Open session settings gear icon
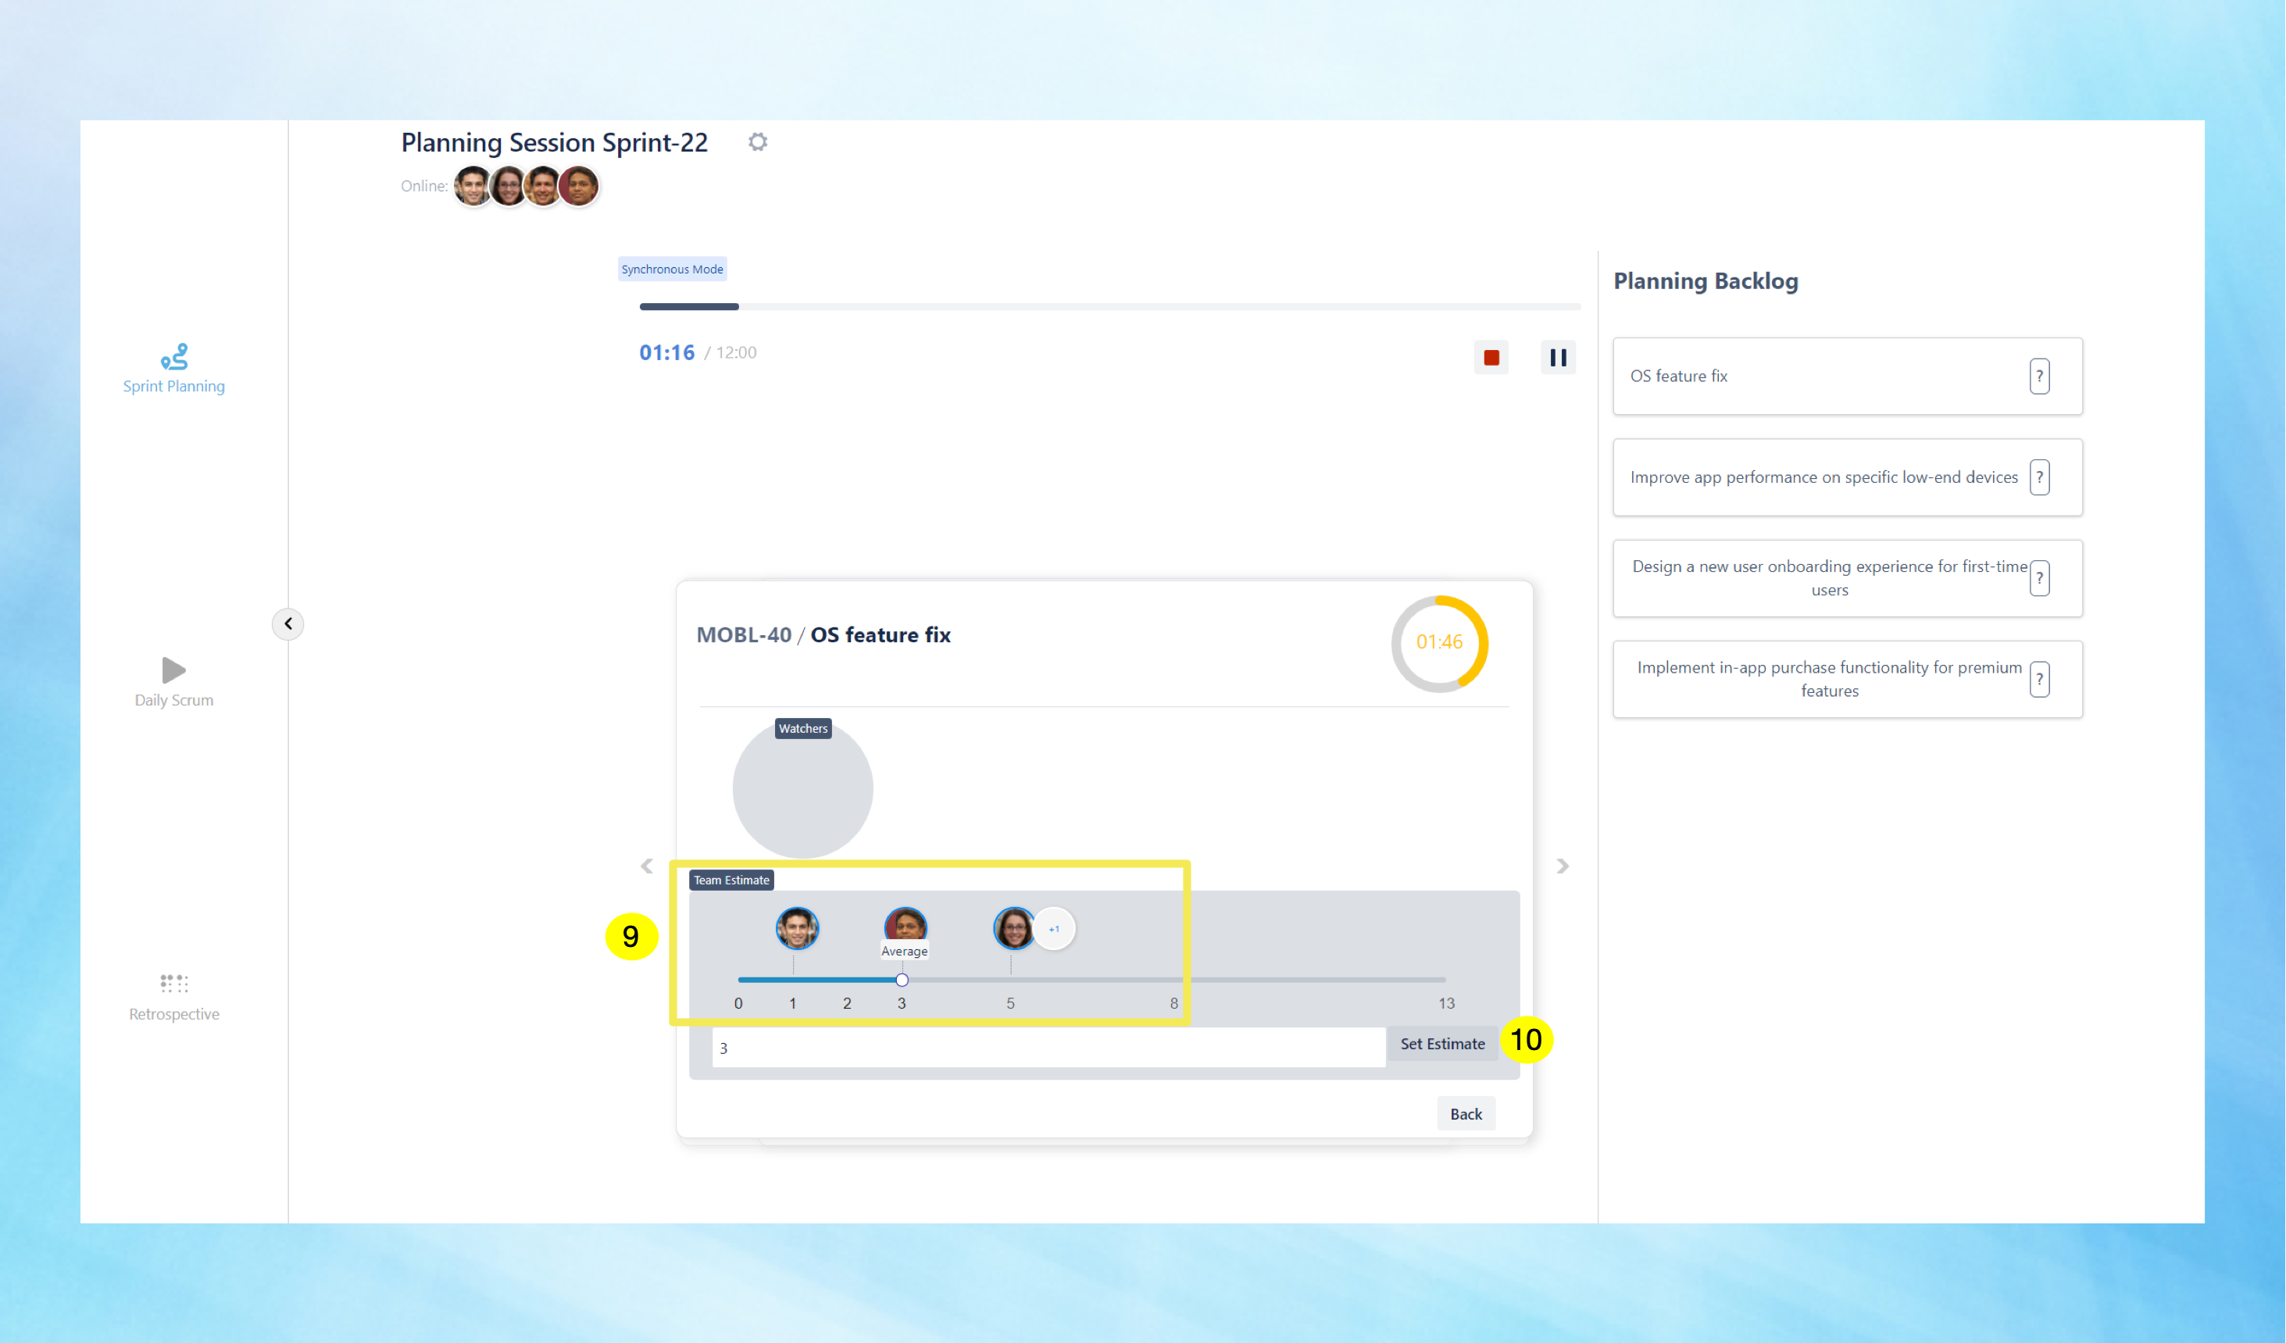 tap(758, 141)
